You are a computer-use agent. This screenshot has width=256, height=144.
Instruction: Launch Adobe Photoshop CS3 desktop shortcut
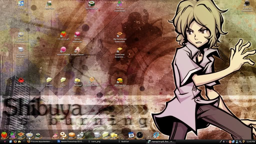tap(21, 37)
